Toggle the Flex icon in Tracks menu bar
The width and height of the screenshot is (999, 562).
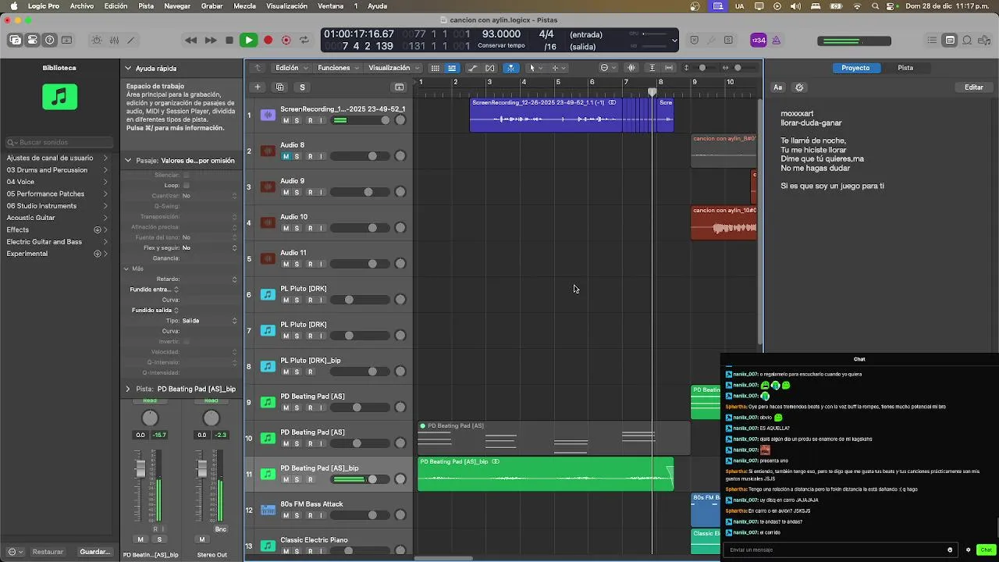490,68
